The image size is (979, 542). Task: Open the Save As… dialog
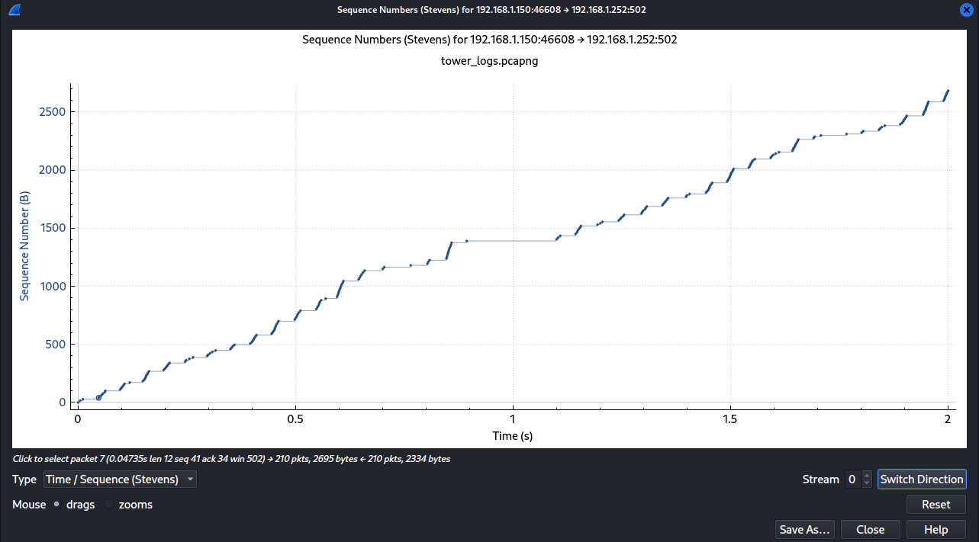[x=805, y=530]
